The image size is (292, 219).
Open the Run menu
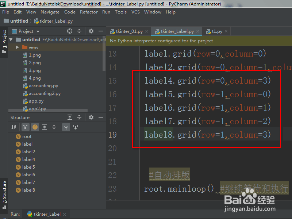pos(106,12)
